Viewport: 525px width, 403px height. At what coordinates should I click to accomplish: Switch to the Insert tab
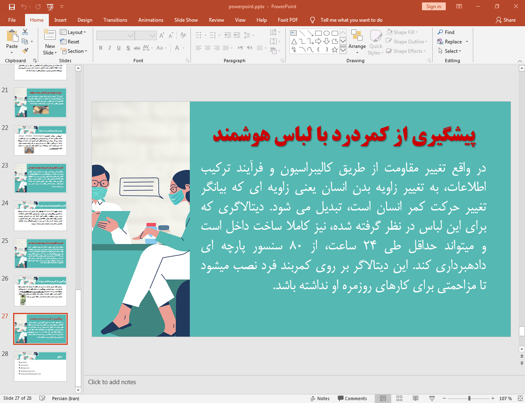pyautogui.click(x=60, y=20)
